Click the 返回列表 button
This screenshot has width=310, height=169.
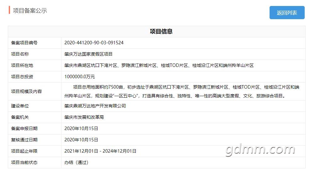pyautogui.click(x=287, y=13)
